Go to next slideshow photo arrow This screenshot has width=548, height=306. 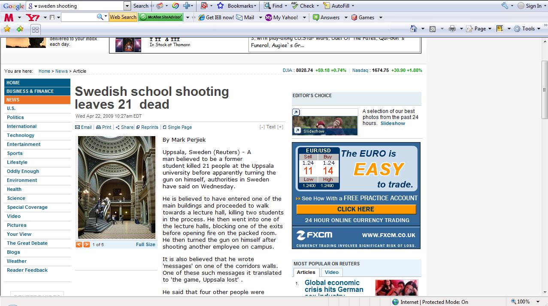(x=87, y=245)
